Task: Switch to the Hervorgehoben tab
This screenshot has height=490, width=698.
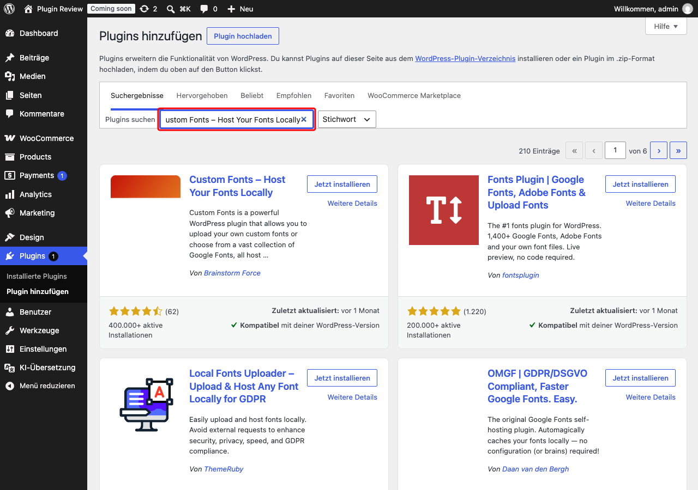Action: click(x=202, y=95)
